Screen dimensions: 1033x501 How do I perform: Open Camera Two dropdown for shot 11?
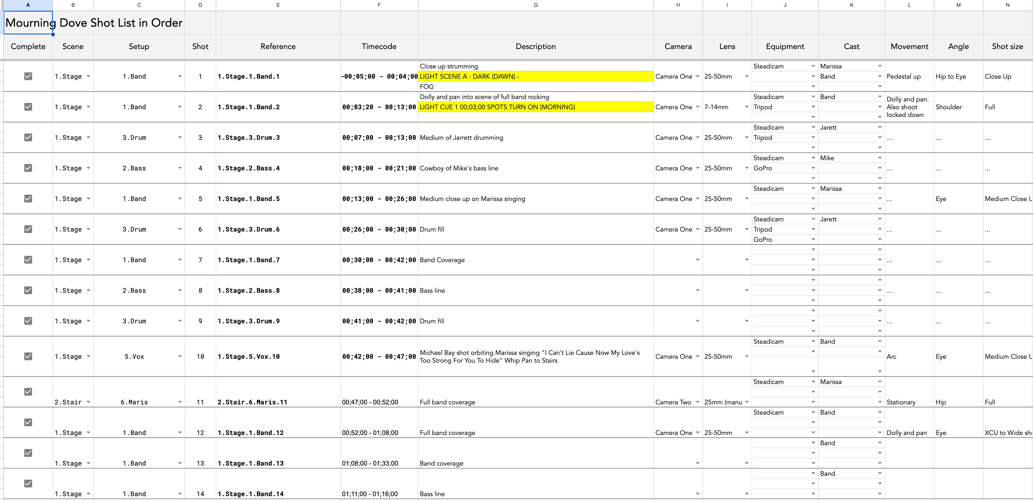[698, 402]
